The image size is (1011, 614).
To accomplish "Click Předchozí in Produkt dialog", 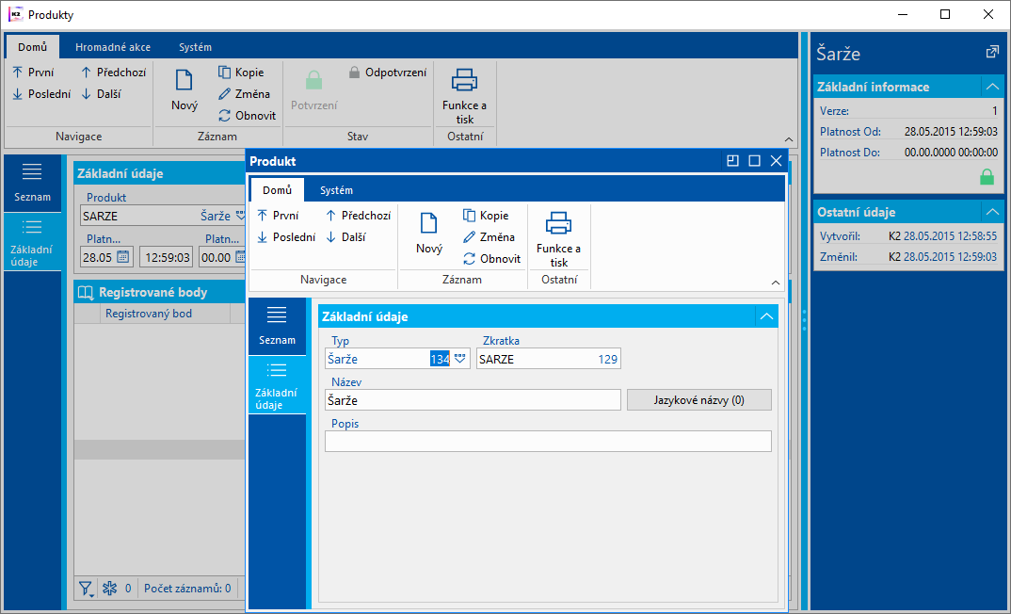I will pyautogui.click(x=358, y=216).
